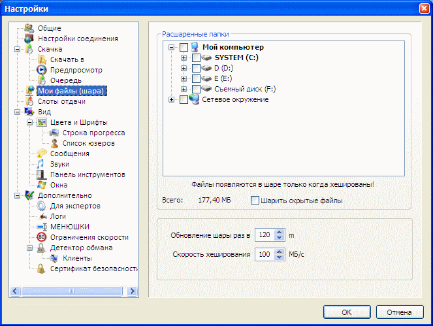433x326 pixels.
Task: Click the Сообщения chat bubble icon
Action: click(41, 154)
